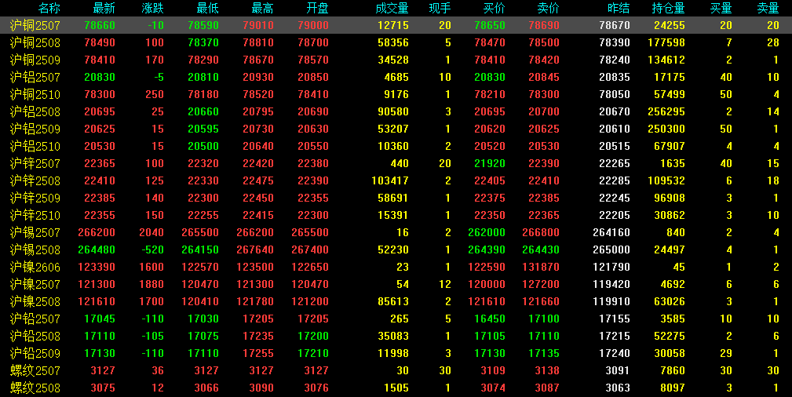The height and width of the screenshot is (397, 792).
Task: Select the 沪镍2508 contract name
Action: (35, 301)
